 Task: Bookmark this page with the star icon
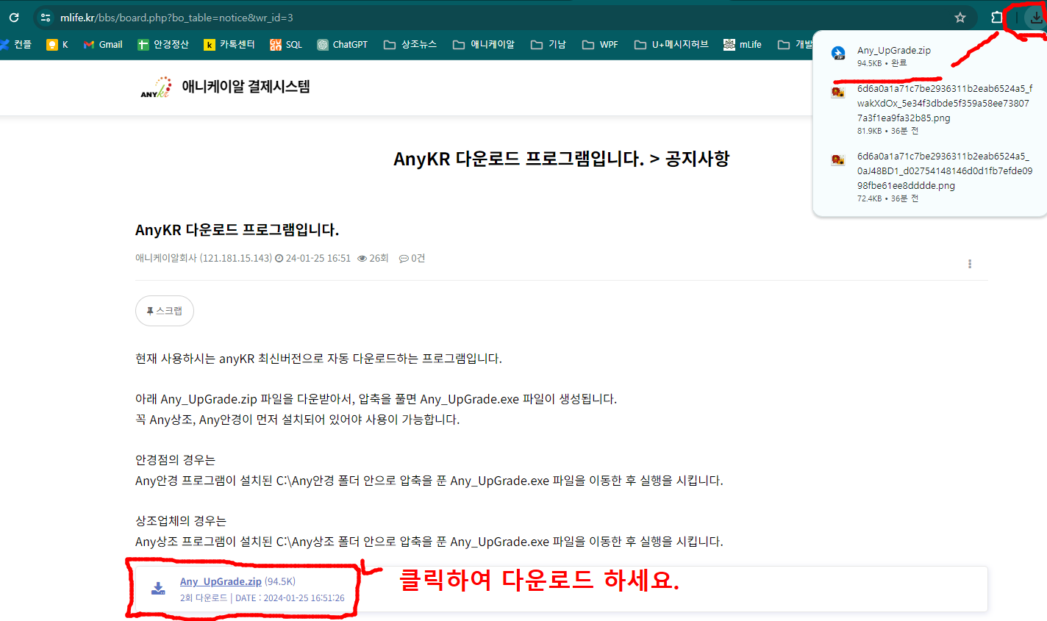960,18
